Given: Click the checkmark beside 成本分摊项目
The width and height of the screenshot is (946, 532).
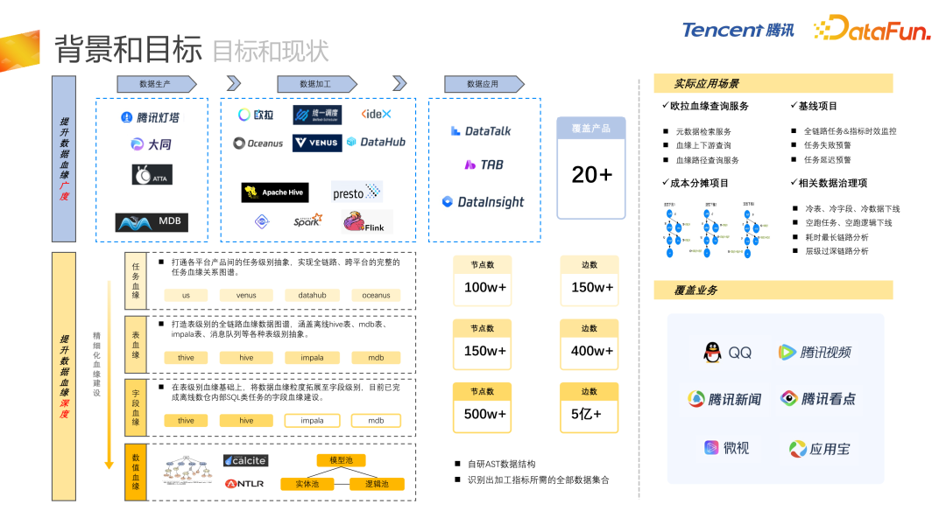Looking at the screenshot, I should tap(665, 183).
